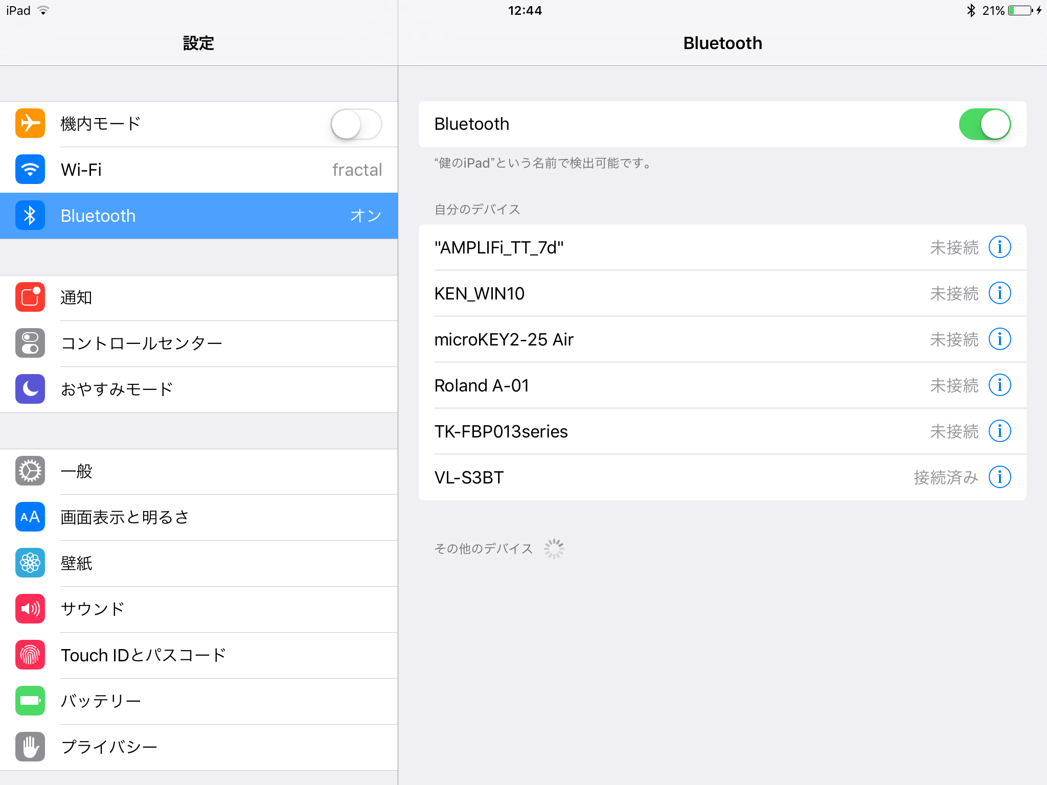Tap the Touch ID fingerprint icon
1047x785 pixels.
30,655
